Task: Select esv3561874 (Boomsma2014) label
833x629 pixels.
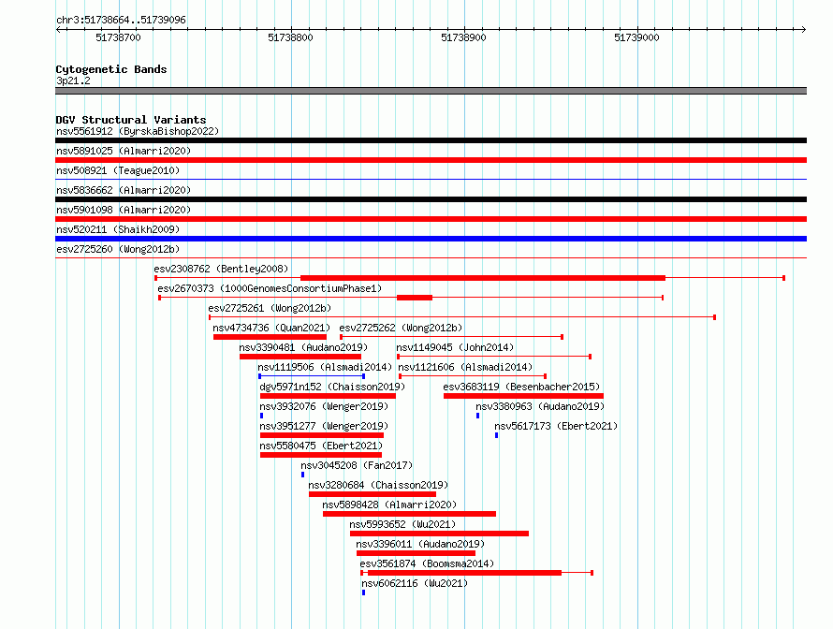Action: pyautogui.click(x=427, y=563)
